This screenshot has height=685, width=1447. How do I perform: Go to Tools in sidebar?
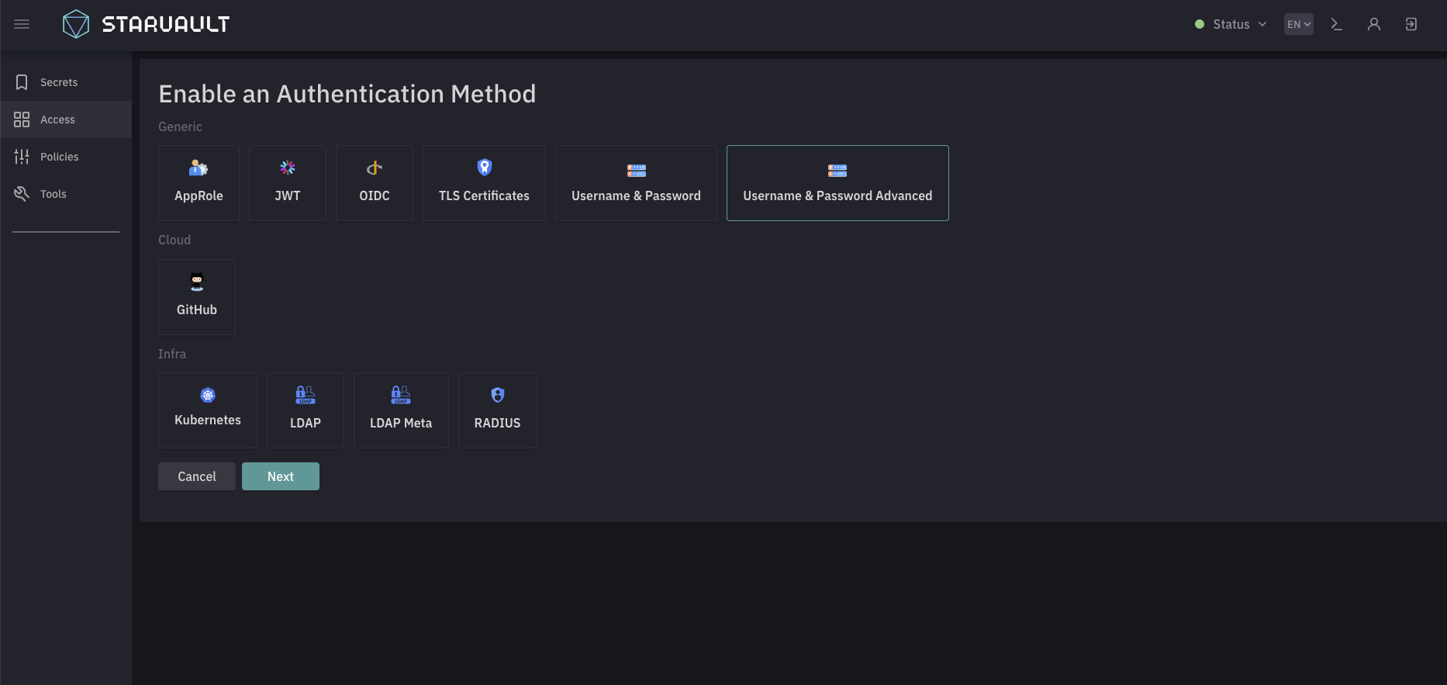pyautogui.click(x=66, y=194)
